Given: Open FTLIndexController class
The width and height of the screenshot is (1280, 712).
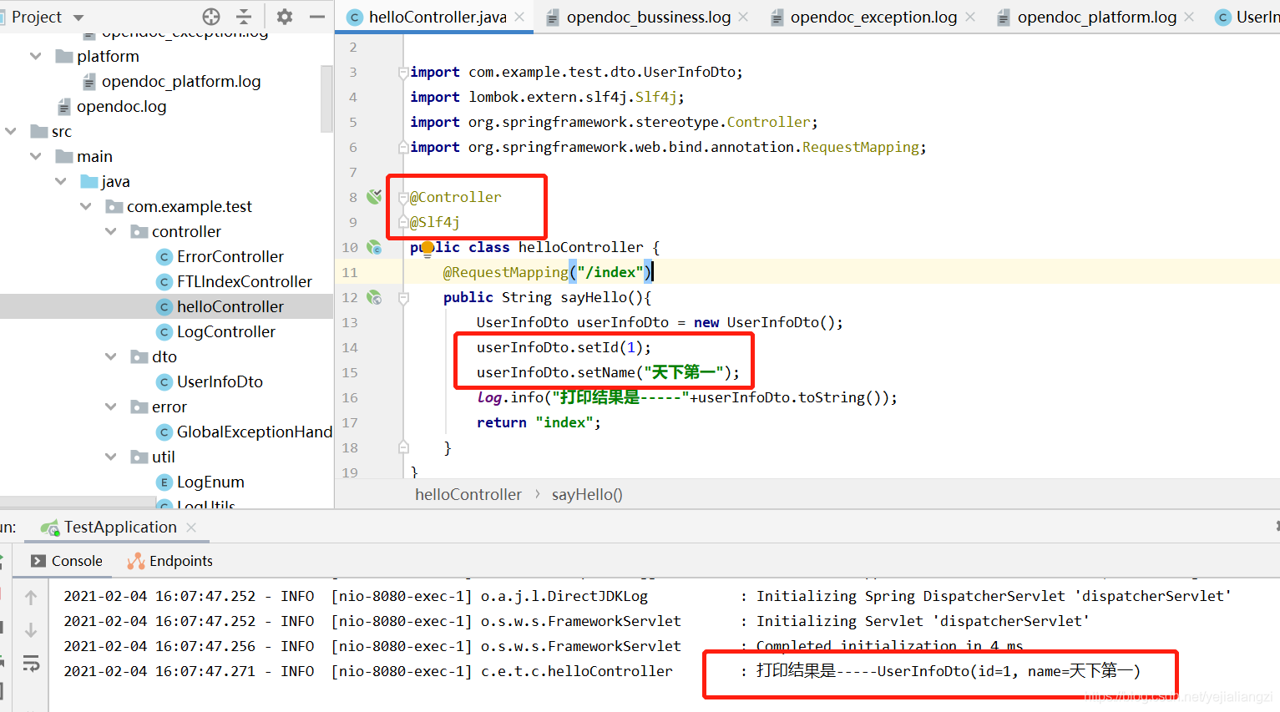Looking at the screenshot, I should (x=244, y=281).
